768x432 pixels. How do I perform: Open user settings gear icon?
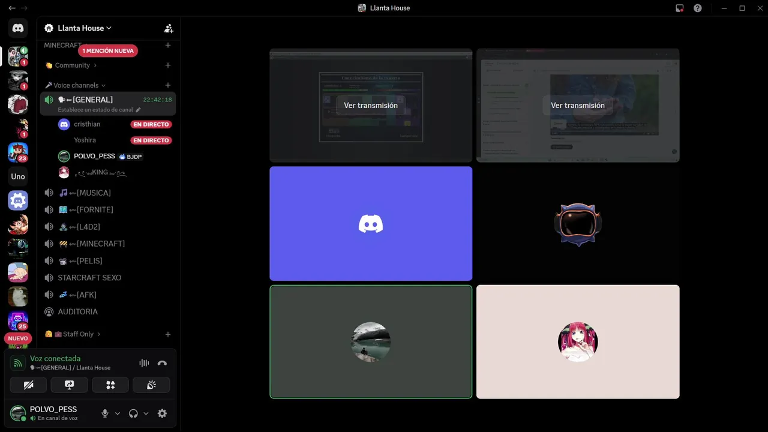(162, 413)
